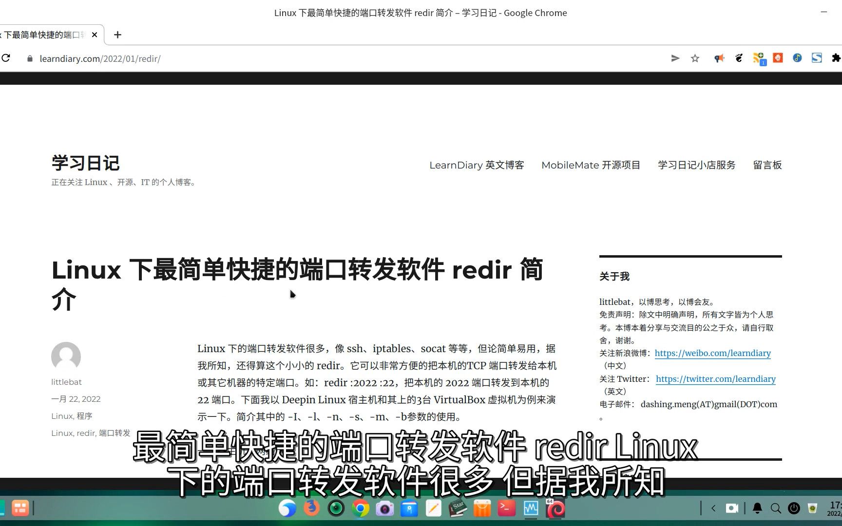Launch Firefox from the taskbar

coord(311,508)
